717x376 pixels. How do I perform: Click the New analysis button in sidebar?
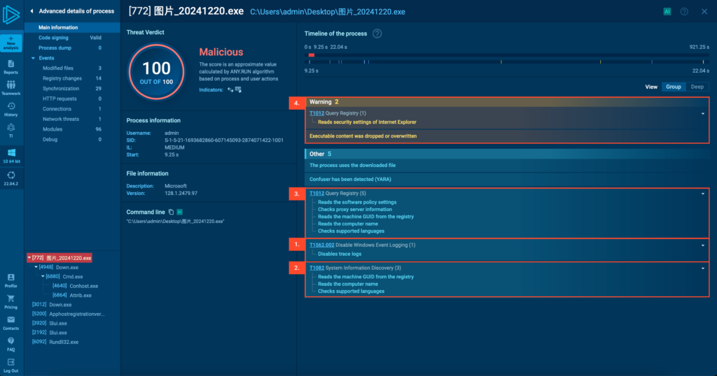[x=11, y=43]
